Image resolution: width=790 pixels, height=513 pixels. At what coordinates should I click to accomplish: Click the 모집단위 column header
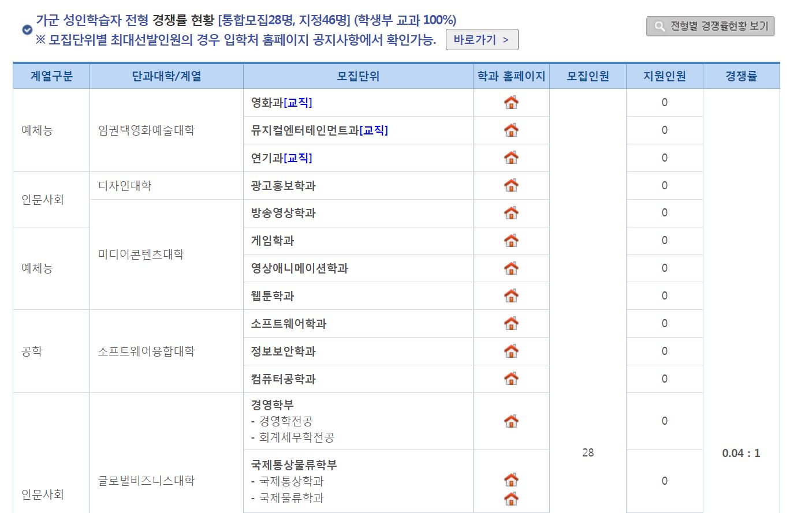coord(358,76)
